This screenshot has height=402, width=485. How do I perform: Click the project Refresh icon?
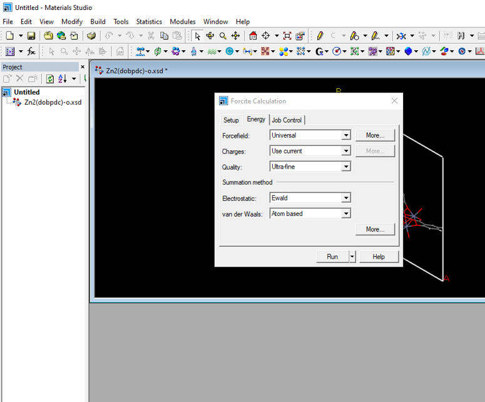pyautogui.click(x=49, y=79)
